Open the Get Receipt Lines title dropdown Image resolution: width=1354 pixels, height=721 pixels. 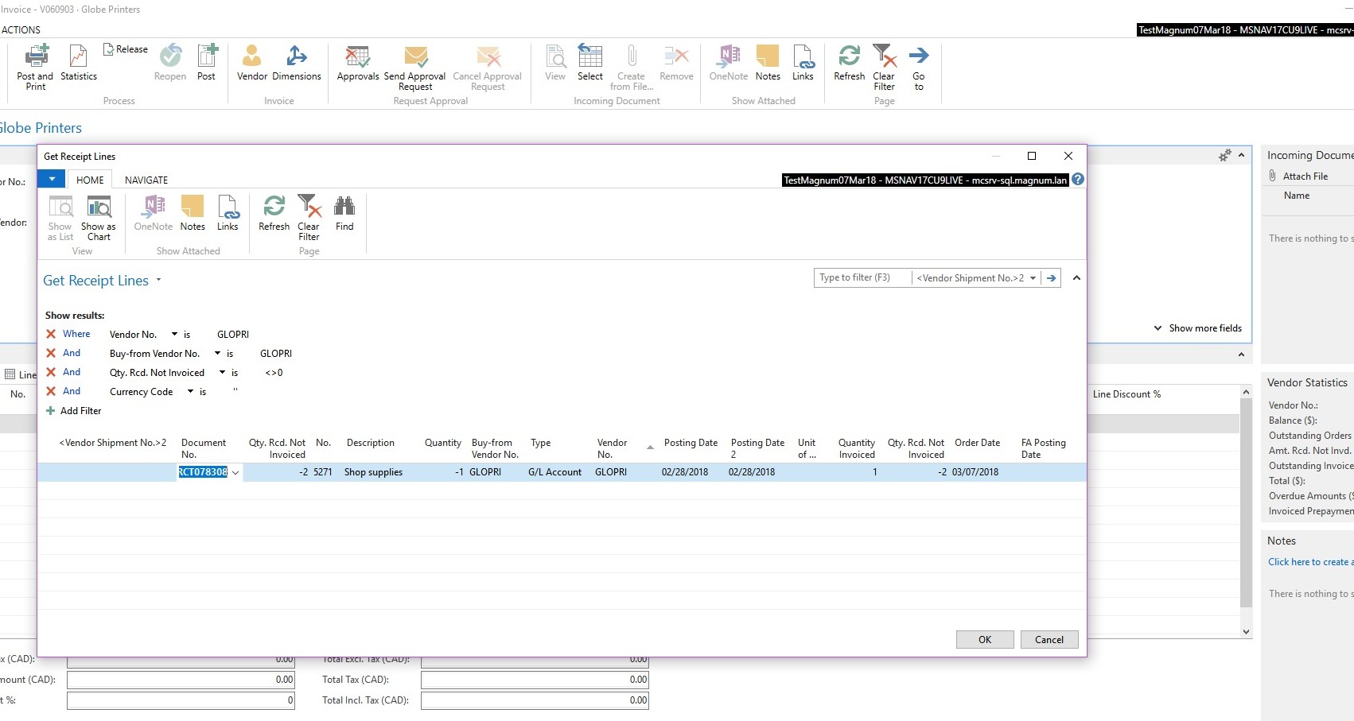158,280
